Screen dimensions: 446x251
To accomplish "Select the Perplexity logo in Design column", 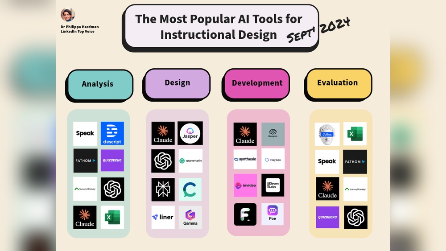I will 163,189.
